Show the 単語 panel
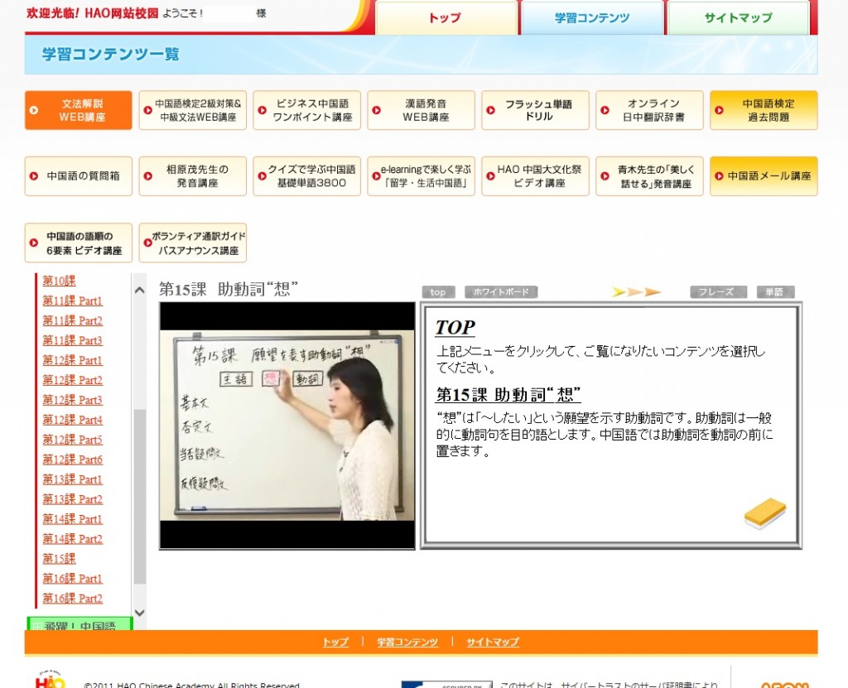 774,292
